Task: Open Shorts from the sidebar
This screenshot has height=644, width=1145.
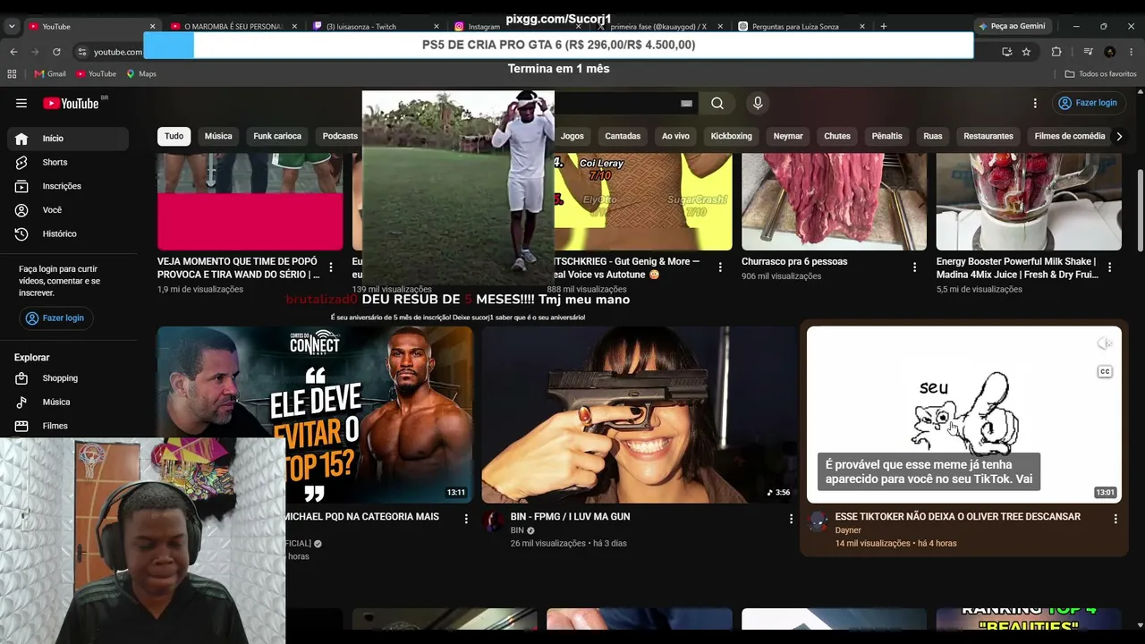Action: coord(68,162)
